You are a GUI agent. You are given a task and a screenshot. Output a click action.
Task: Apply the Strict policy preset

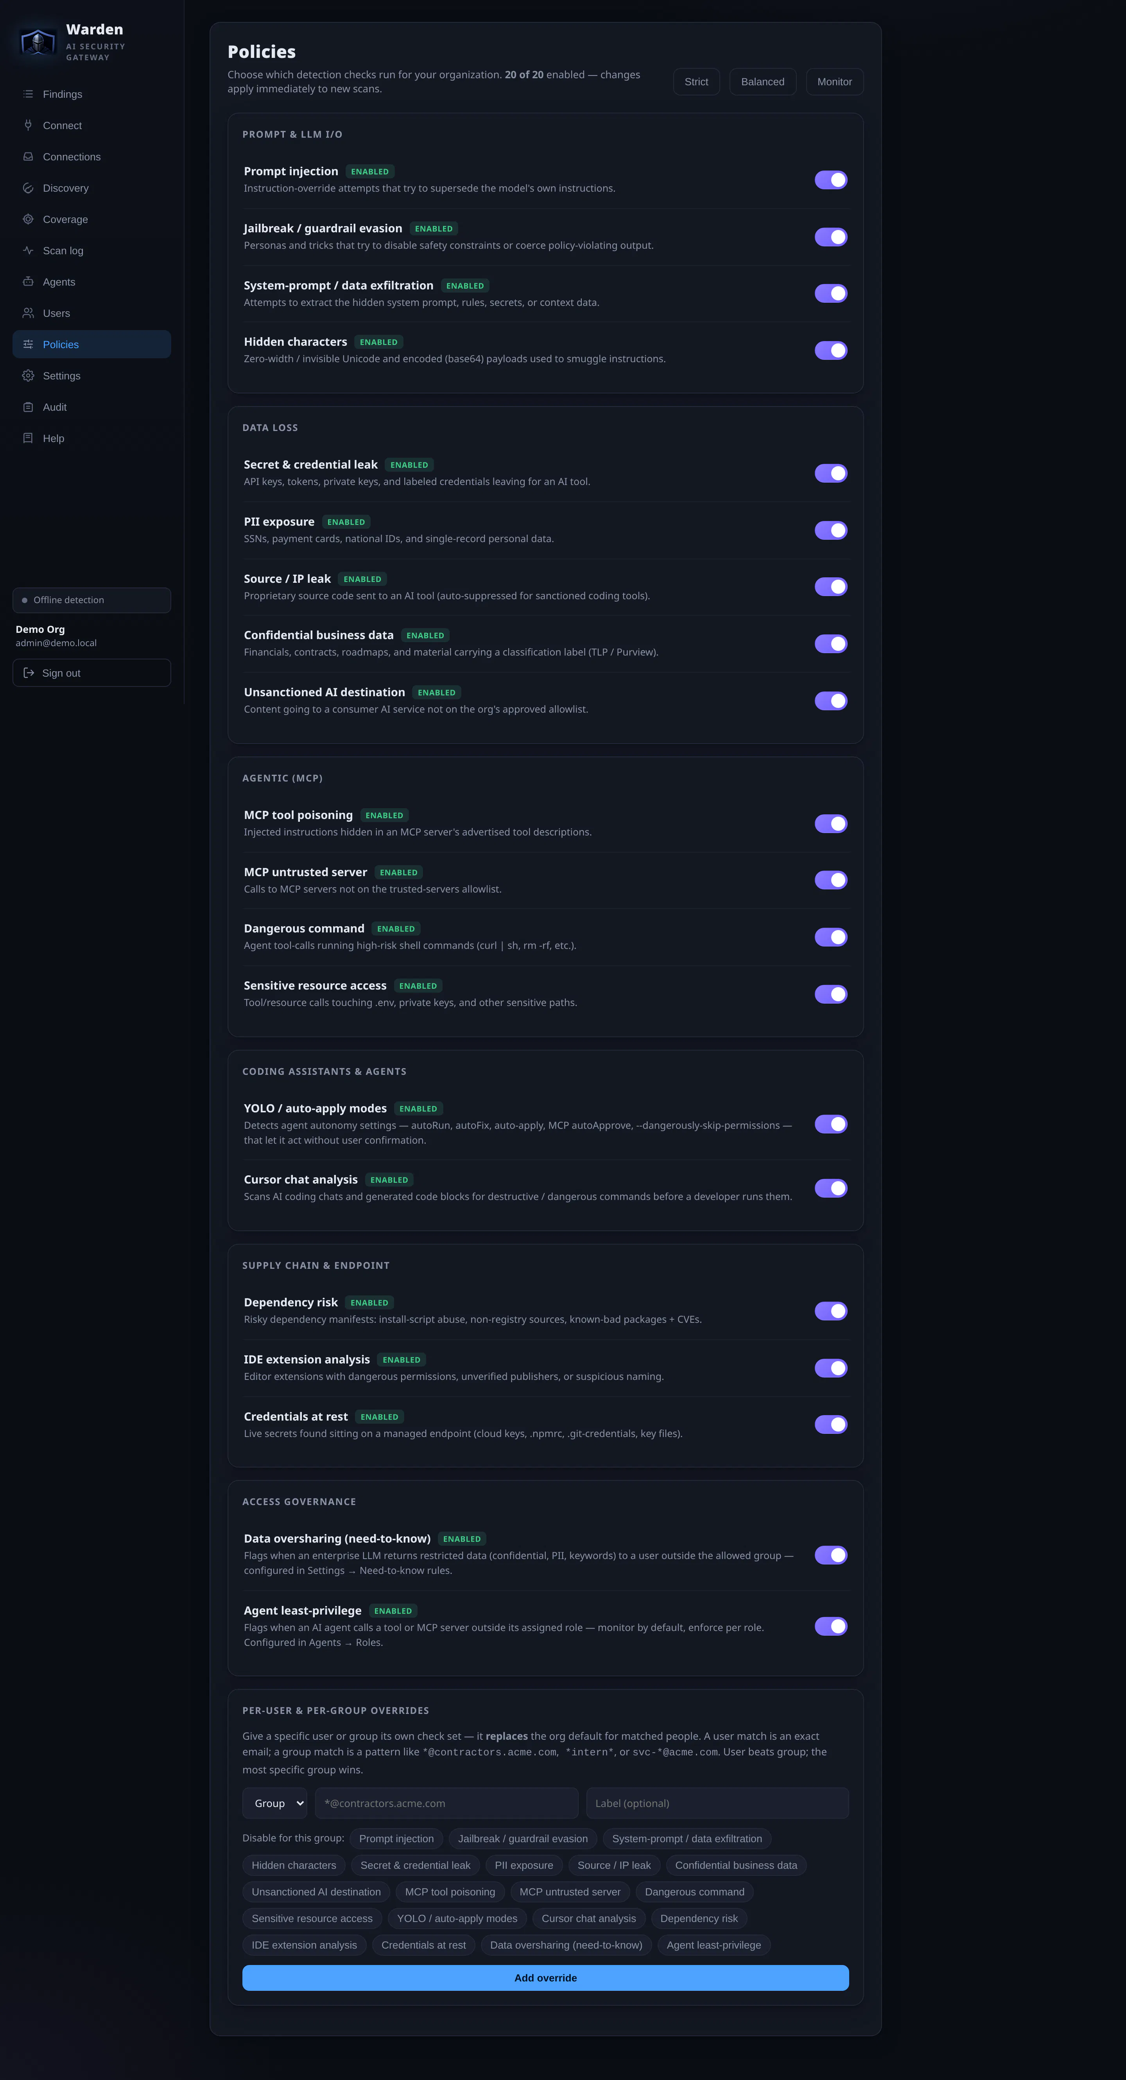696,82
